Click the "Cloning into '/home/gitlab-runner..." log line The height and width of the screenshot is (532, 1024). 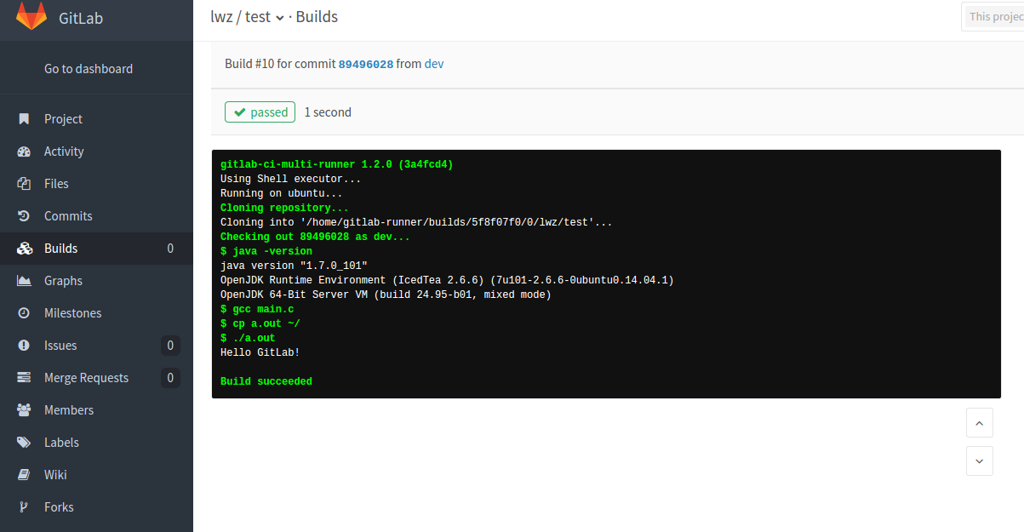click(x=416, y=223)
